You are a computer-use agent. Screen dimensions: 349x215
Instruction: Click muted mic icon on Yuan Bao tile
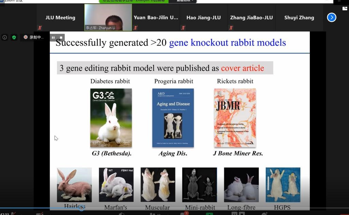tap(136, 28)
